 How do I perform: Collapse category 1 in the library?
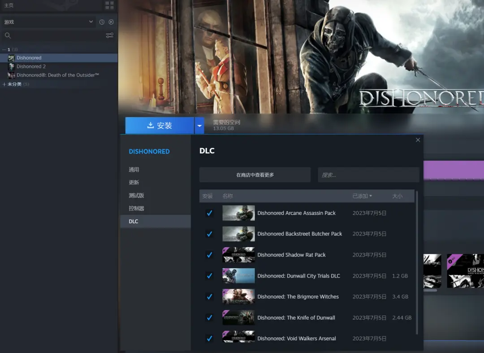coord(4,49)
